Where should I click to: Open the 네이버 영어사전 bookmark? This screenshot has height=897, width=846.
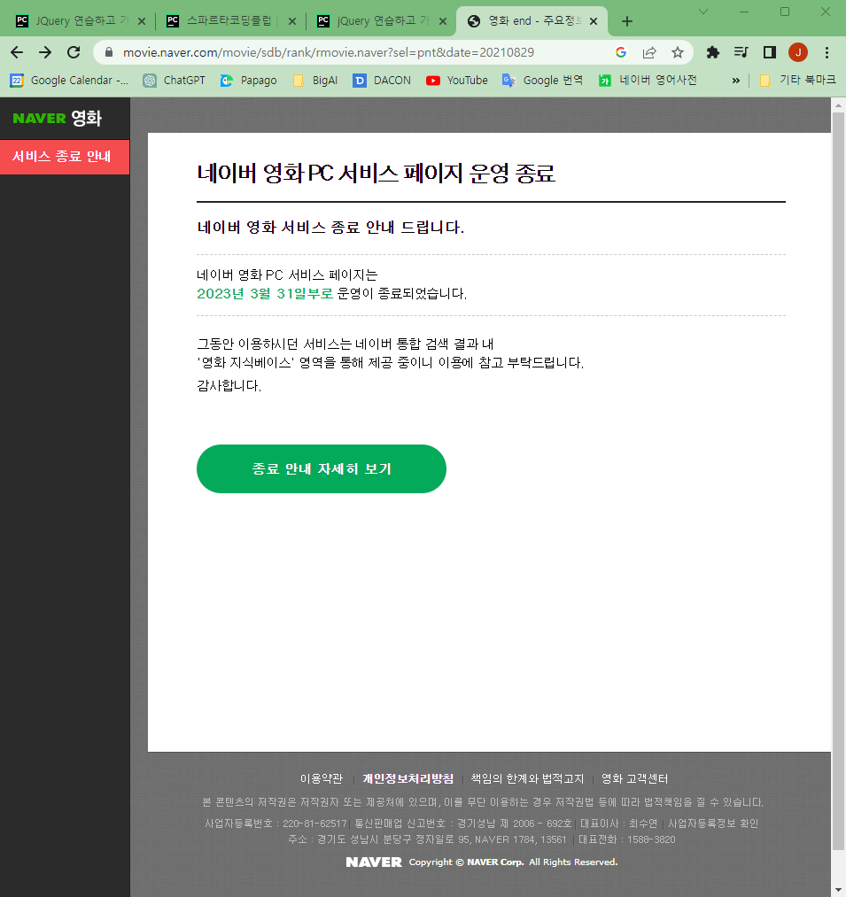tap(648, 81)
